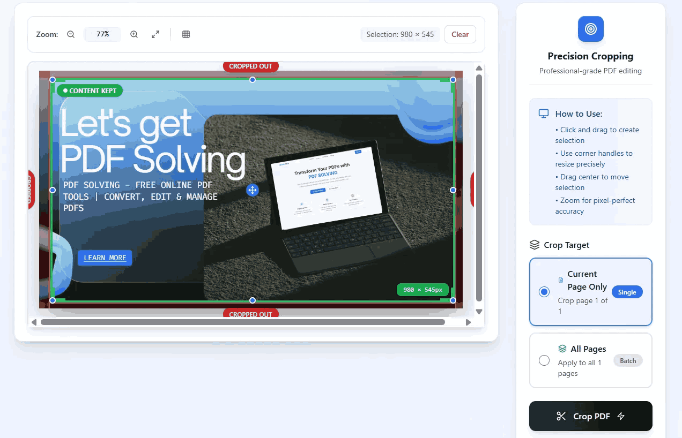Click the Batch badge on All Pages
Image resolution: width=682 pixels, height=438 pixels.
(627, 360)
